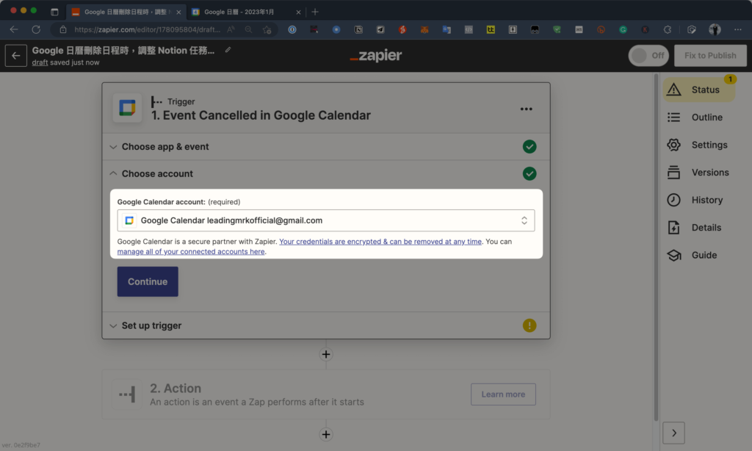
Task: Open the Versions stack icon
Action: tap(674, 172)
